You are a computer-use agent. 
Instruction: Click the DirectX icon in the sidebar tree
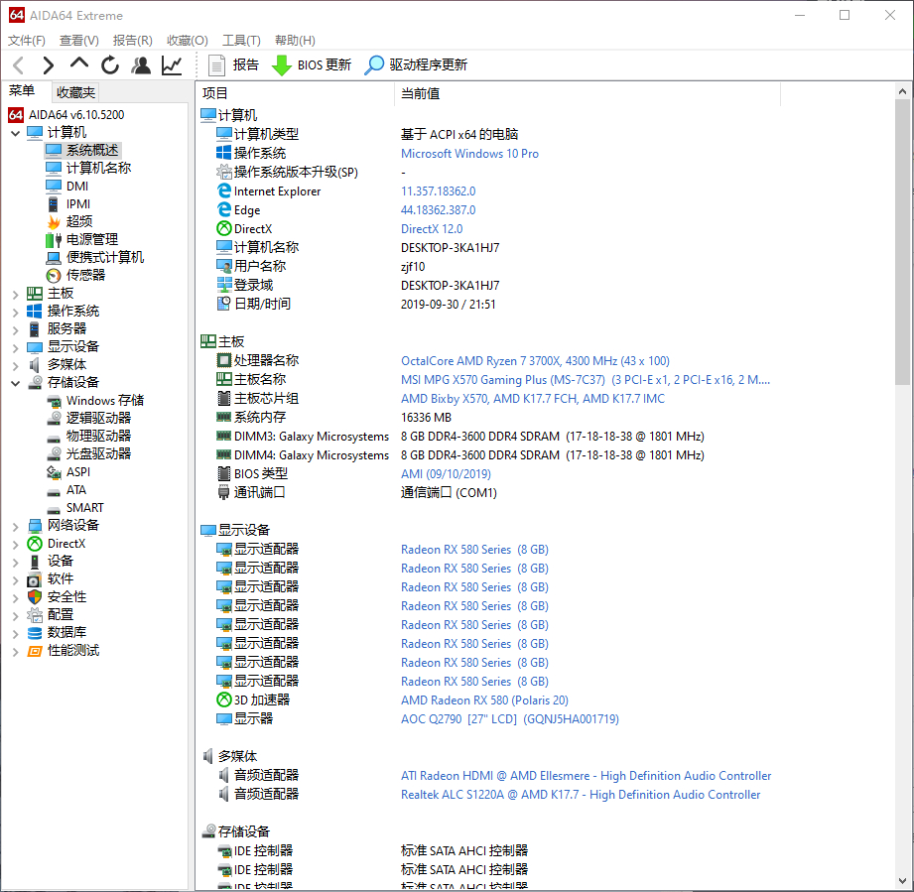(35, 544)
